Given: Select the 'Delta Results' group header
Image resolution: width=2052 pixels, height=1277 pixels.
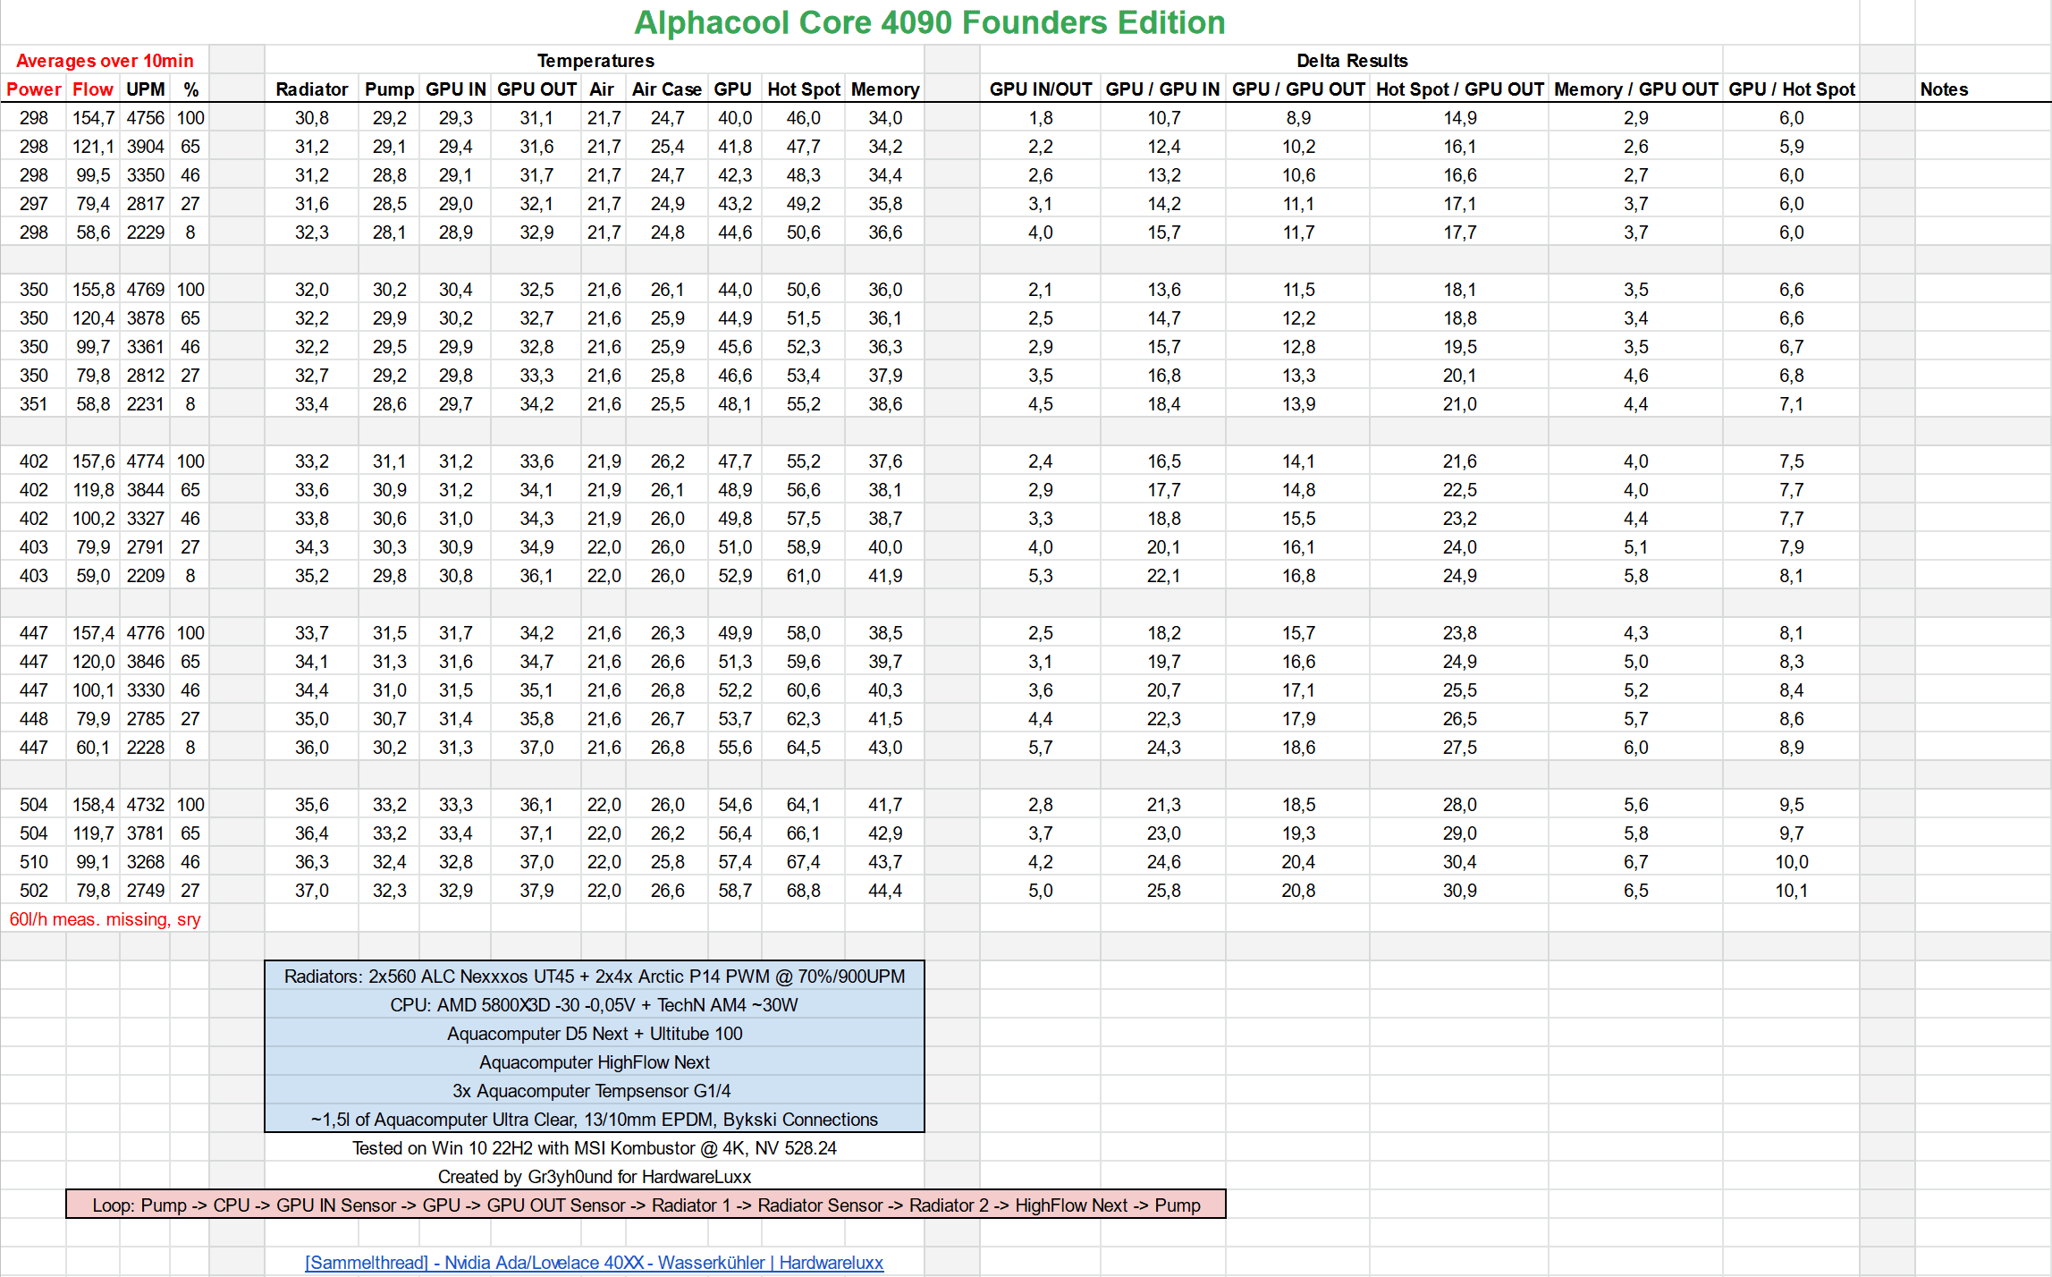Looking at the screenshot, I should pos(1352,61).
